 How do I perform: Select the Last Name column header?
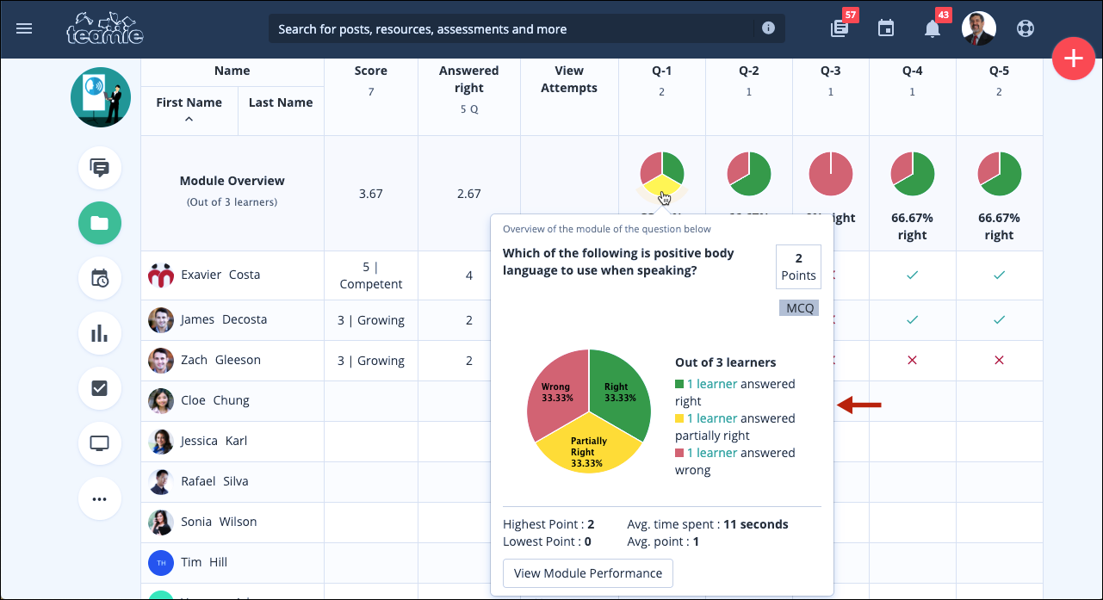(x=281, y=102)
